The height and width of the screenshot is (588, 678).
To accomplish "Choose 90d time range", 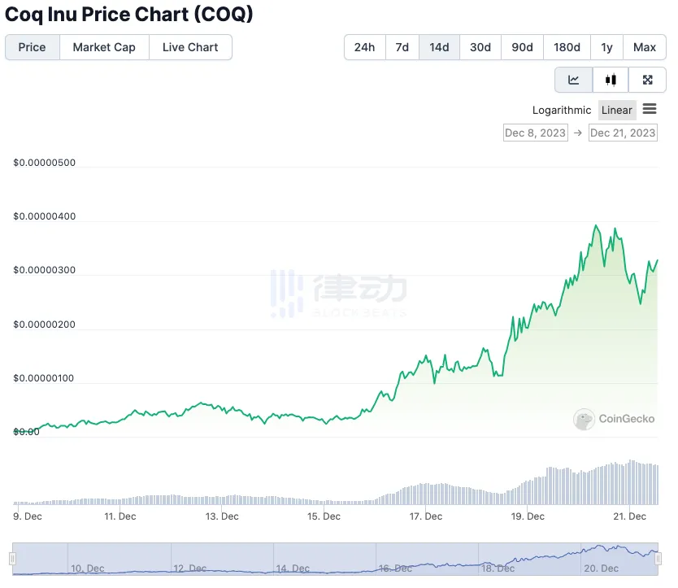I will [x=522, y=47].
